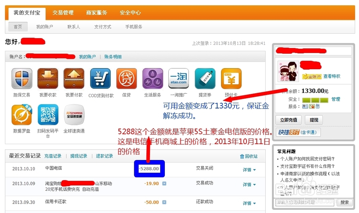This screenshot has width=359, height=213.
Task: Open the 生活服务 purple icon
Action: coord(153,79)
